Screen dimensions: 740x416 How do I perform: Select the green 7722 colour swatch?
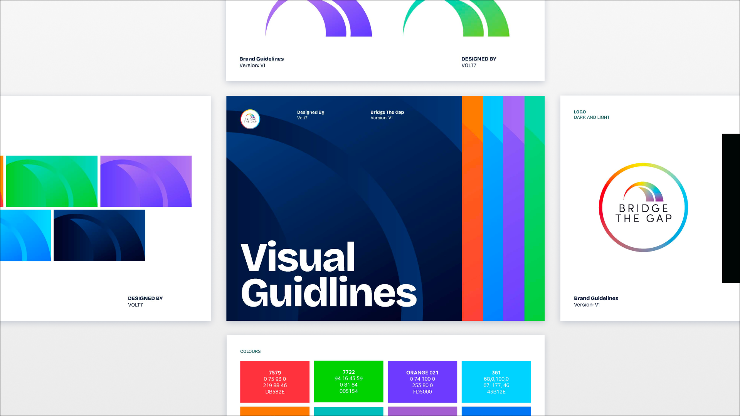(348, 381)
